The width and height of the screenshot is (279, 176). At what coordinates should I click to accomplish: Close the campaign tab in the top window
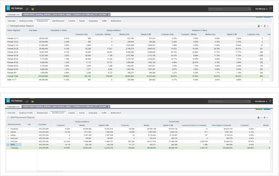109,14
